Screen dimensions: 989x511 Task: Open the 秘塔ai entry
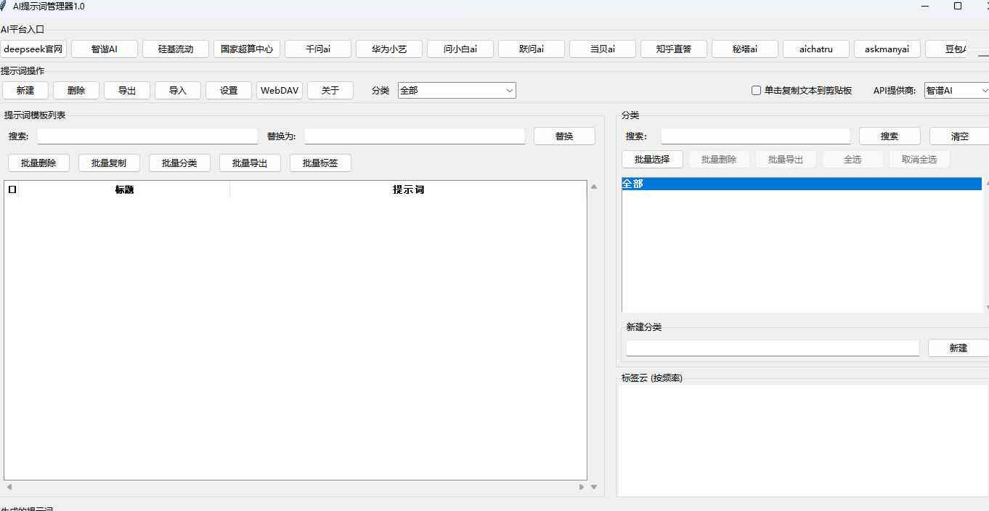click(745, 49)
